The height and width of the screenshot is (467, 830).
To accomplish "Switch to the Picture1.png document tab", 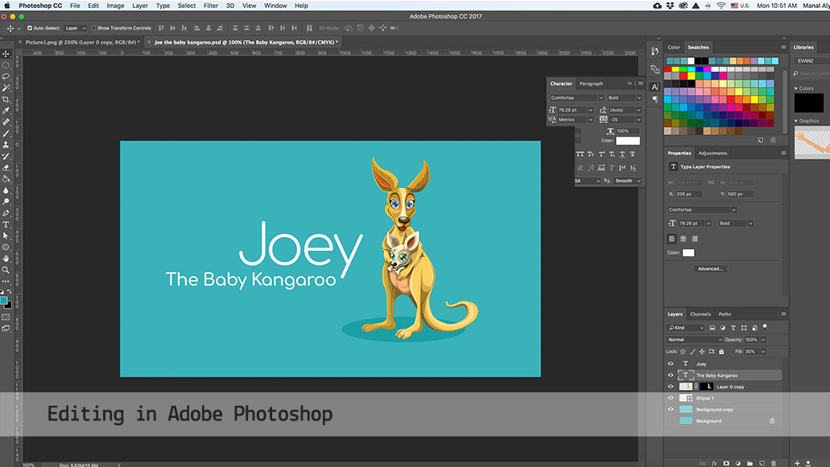I will 81,42.
